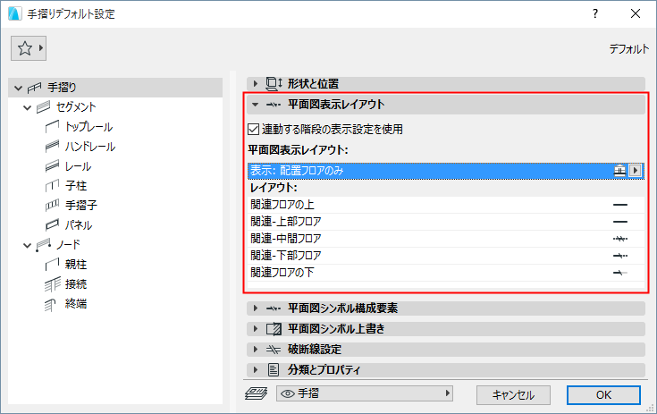Click the 手摺子 baluster icon in tree
The width and height of the screenshot is (657, 414).
click(x=52, y=205)
